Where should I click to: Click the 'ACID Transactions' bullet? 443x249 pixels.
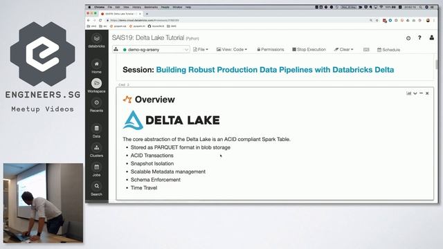152,155
